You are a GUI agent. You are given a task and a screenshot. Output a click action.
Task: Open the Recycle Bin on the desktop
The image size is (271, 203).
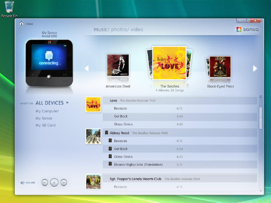tap(9, 7)
